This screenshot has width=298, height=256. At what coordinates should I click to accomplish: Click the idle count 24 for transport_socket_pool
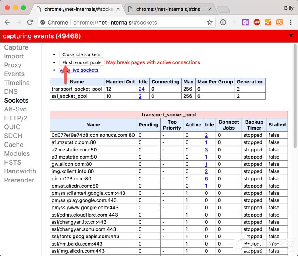[x=141, y=89]
